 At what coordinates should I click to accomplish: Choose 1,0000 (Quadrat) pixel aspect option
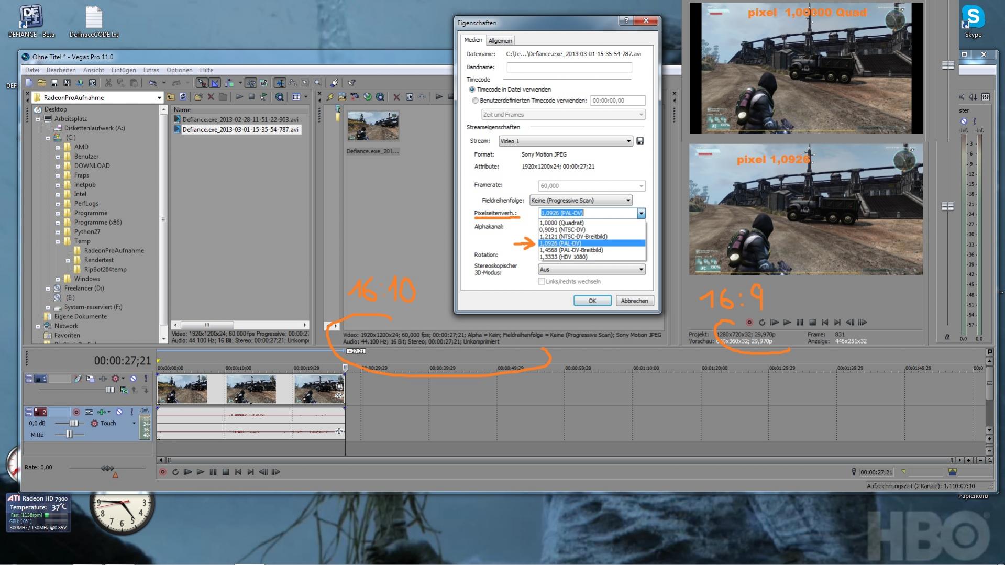[592, 223]
